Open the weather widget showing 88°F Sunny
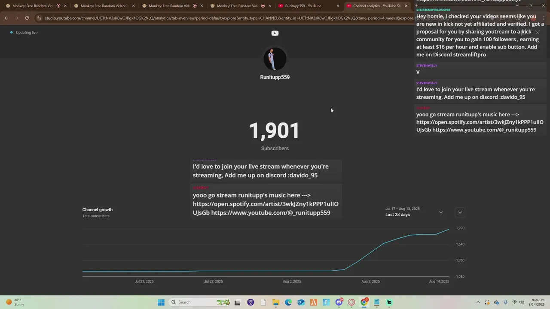Viewport: 550px width, 309px height. tap(15, 302)
